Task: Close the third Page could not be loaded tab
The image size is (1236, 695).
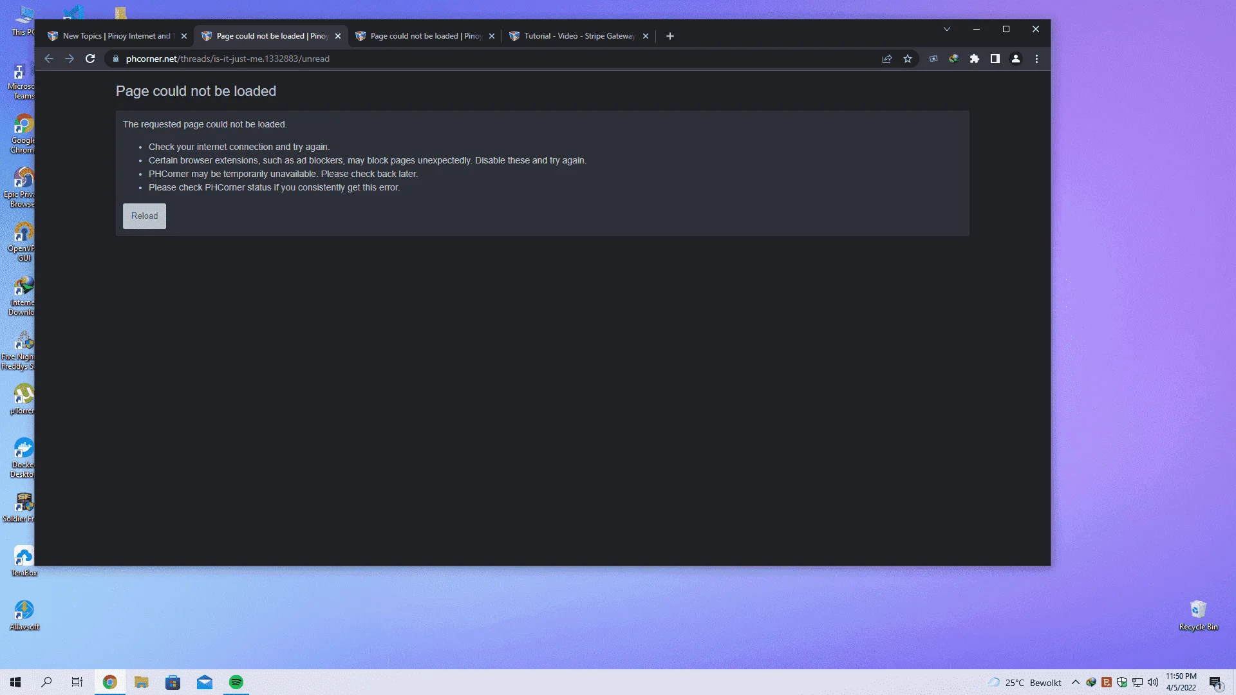Action: click(492, 36)
